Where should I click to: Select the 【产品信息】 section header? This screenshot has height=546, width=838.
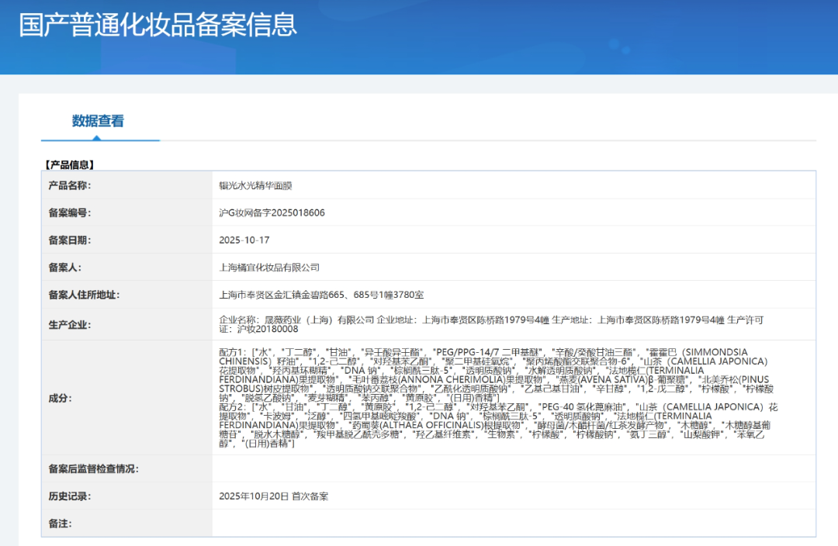pyautogui.click(x=69, y=164)
